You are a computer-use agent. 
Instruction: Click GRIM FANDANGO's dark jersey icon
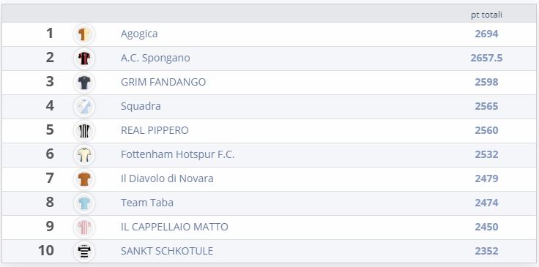pos(84,83)
